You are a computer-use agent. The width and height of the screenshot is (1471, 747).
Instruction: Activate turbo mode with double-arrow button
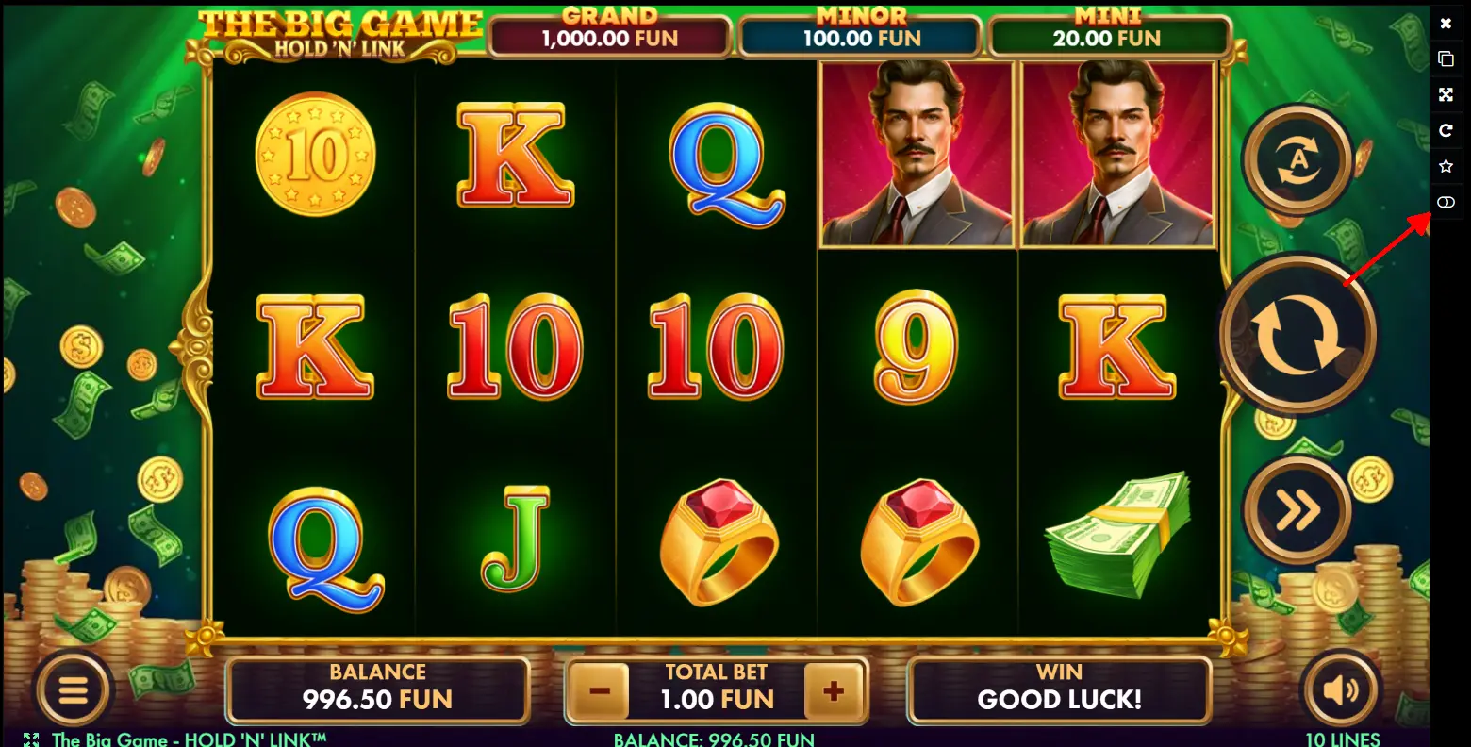pos(1297,510)
